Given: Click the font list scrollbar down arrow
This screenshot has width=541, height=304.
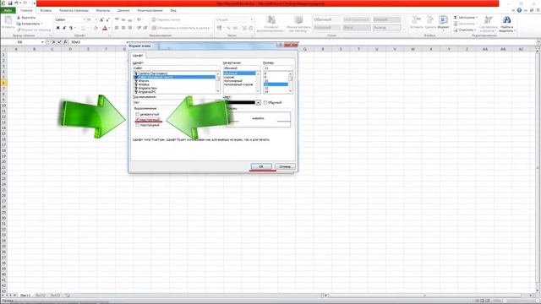Looking at the screenshot, I should 218,91.
